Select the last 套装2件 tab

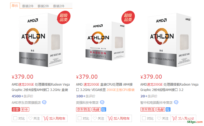pos(59,6)
